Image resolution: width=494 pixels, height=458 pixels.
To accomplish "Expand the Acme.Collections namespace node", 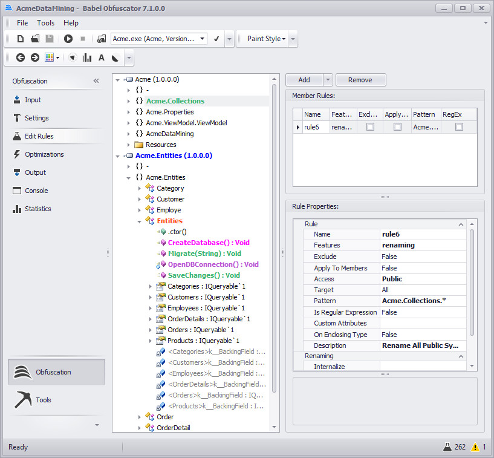I will 129,101.
